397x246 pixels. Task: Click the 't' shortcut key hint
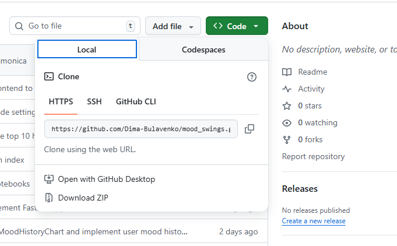(131, 26)
